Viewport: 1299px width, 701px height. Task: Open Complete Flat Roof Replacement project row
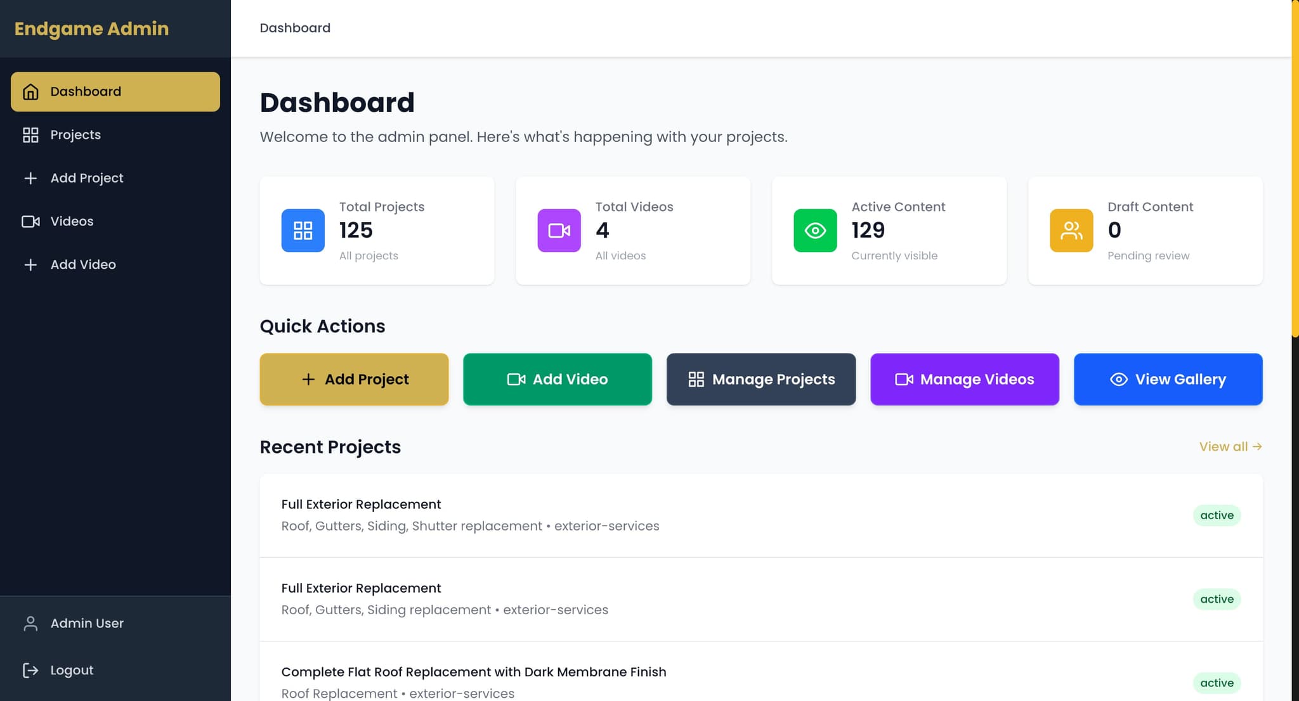pos(473,672)
